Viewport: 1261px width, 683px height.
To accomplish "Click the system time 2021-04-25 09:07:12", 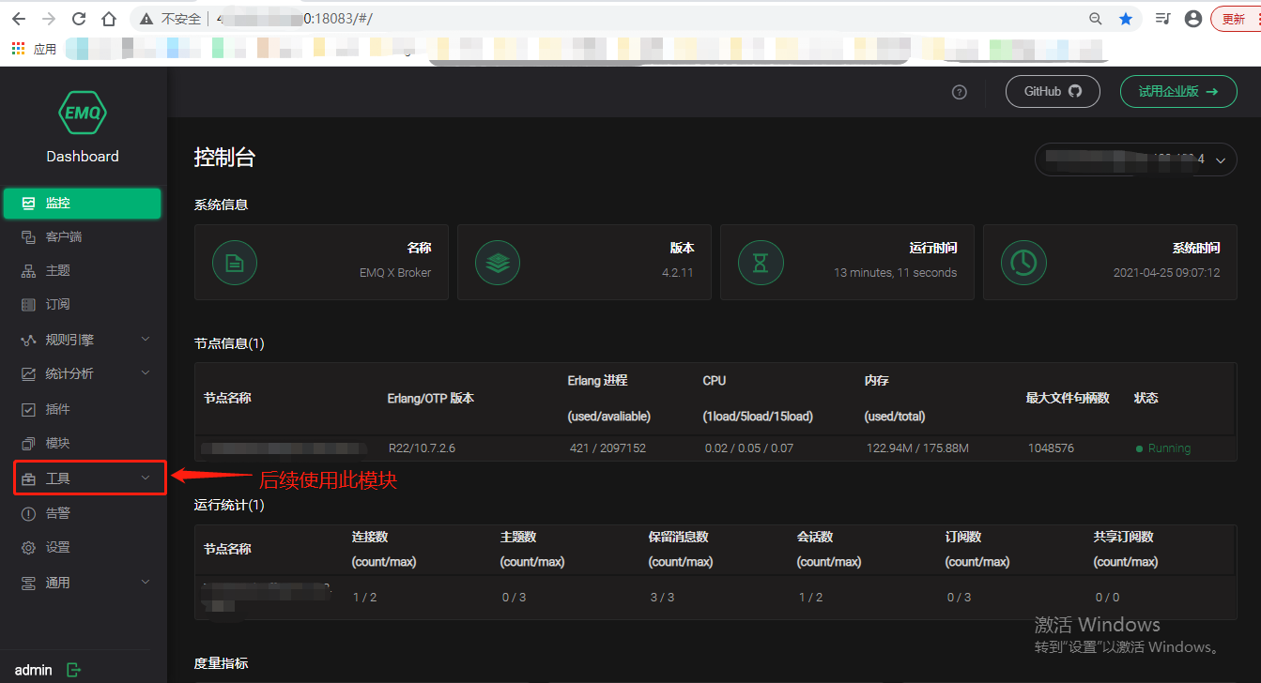I will point(1167,273).
